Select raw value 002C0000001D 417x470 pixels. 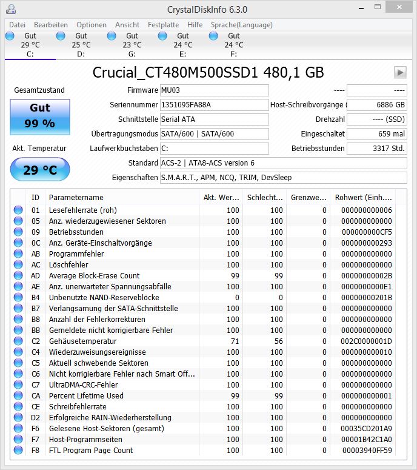pos(366,341)
